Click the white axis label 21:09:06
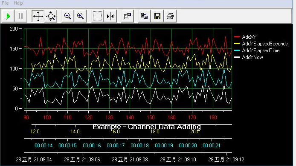Image resolution: width=296 pixels, height=166 pixels. (91, 160)
